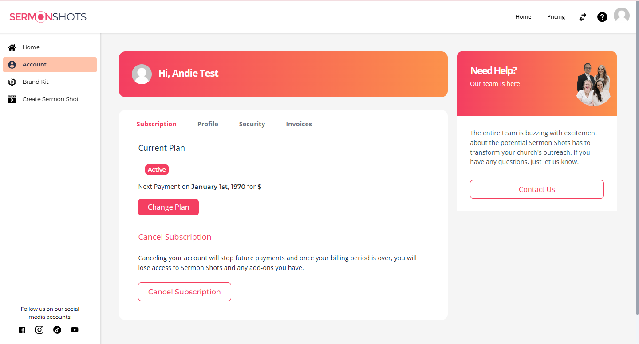Click the support team photo

click(593, 84)
